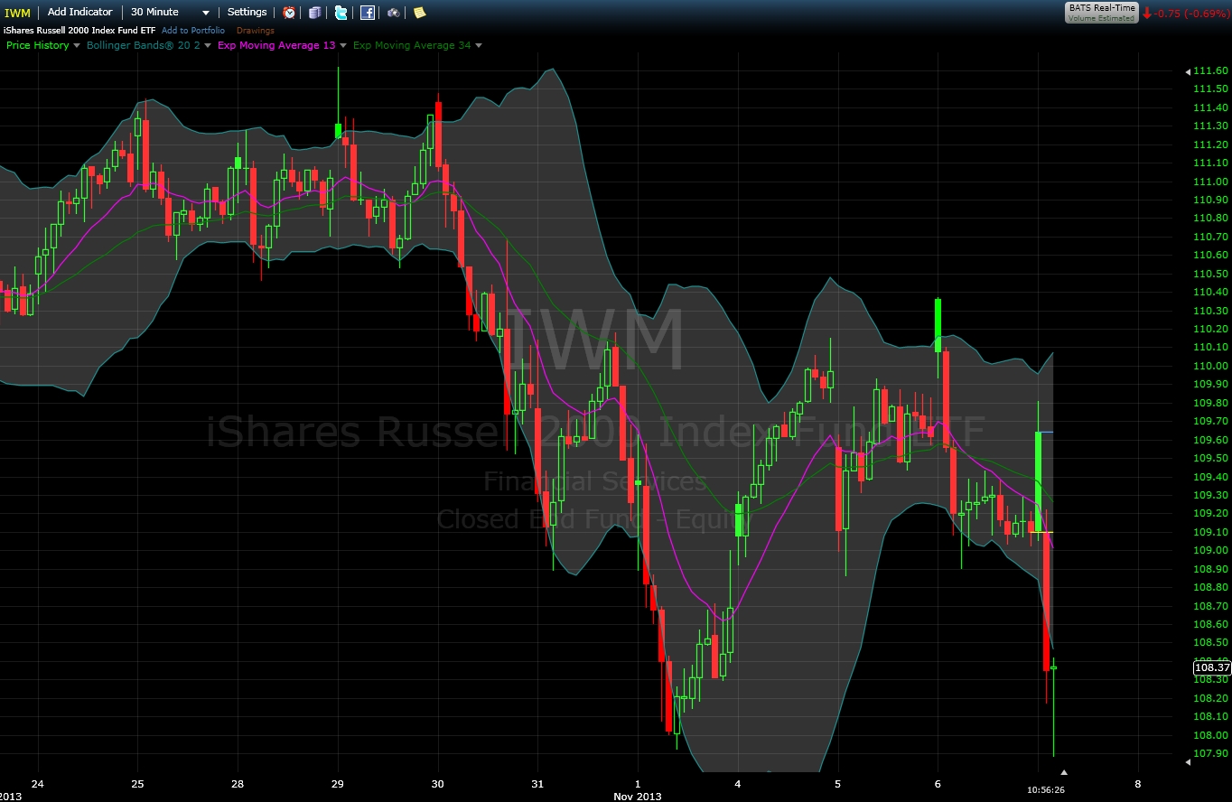Click the -0.75 (-0.69%) price change text

[1190, 14]
